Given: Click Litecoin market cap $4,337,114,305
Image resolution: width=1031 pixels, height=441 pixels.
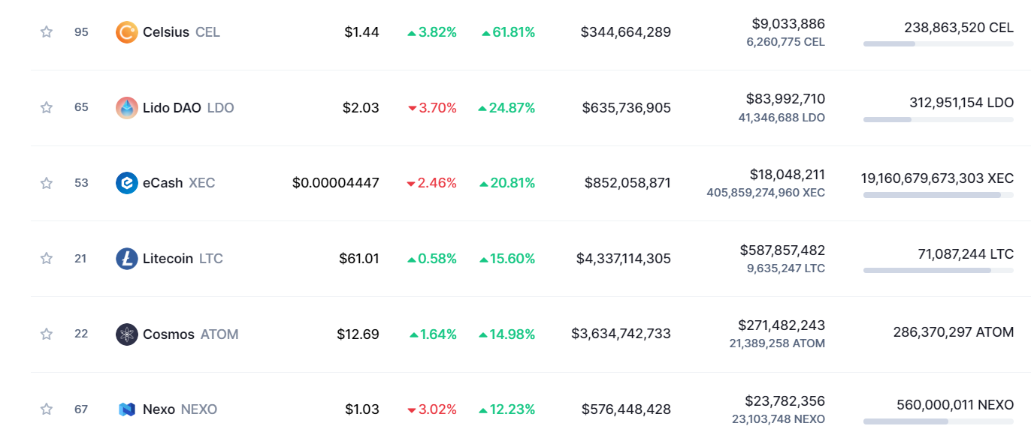Looking at the screenshot, I should pyautogui.click(x=623, y=259).
